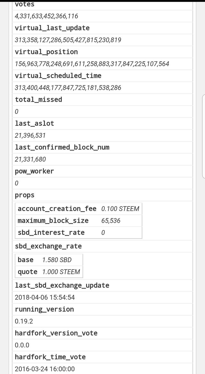205x374 pixels.
Task: Click the base row label
Action: [26, 260]
